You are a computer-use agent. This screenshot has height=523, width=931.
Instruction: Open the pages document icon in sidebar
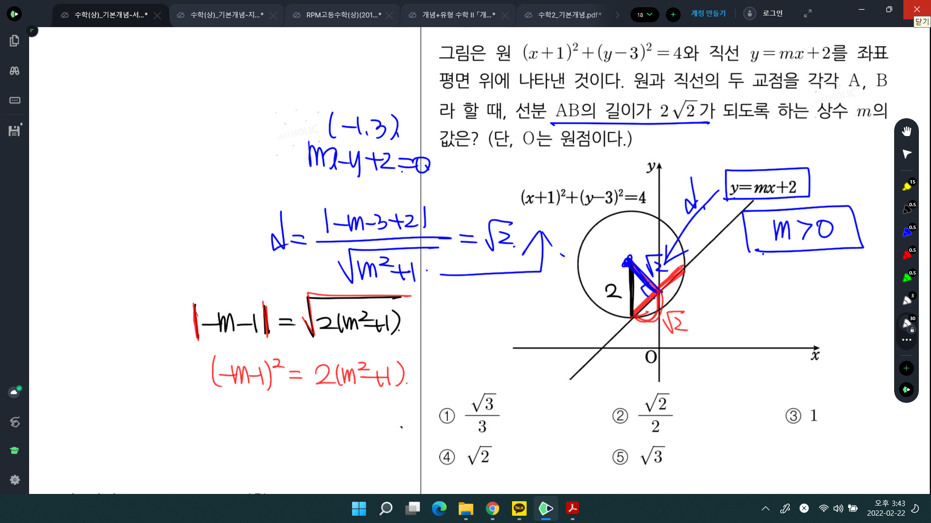pyautogui.click(x=14, y=41)
